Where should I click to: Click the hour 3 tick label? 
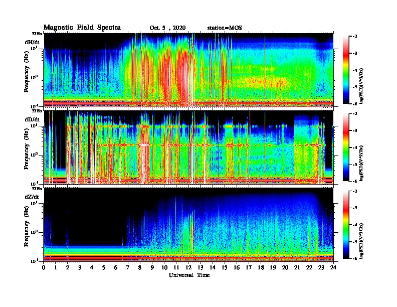pyautogui.click(x=80, y=267)
